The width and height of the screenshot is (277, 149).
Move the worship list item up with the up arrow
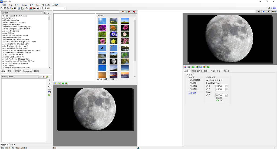[x=49, y=80]
